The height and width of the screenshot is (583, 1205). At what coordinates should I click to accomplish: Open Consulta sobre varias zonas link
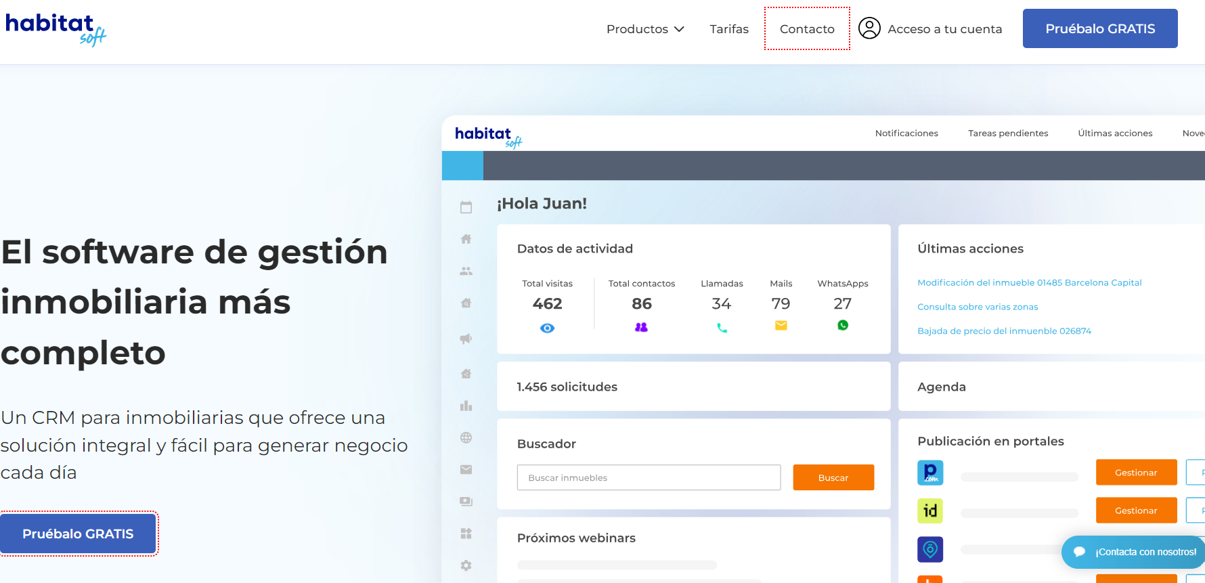tap(978, 307)
